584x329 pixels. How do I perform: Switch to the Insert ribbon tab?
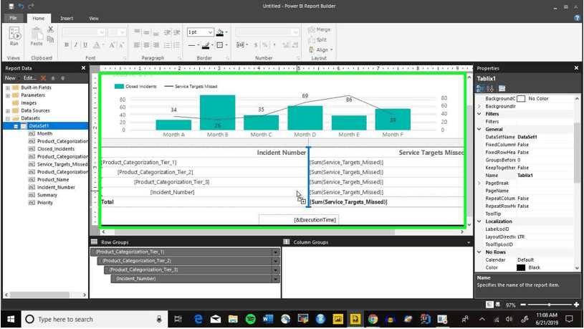(x=67, y=18)
